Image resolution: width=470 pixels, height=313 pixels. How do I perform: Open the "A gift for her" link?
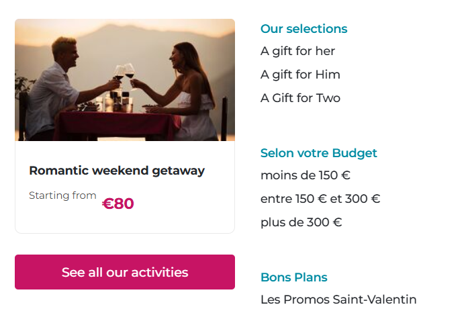click(x=297, y=51)
